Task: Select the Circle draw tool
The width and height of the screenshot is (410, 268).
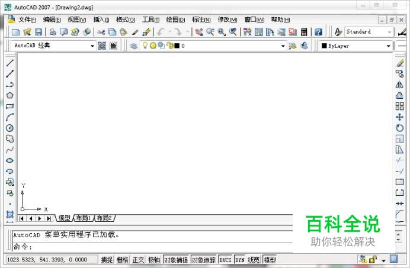Action: tap(9, 128)
